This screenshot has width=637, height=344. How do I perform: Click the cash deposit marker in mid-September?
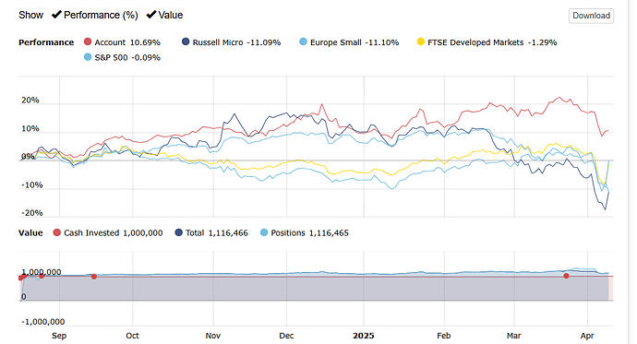pyautogui.click(x=94, y=277)
